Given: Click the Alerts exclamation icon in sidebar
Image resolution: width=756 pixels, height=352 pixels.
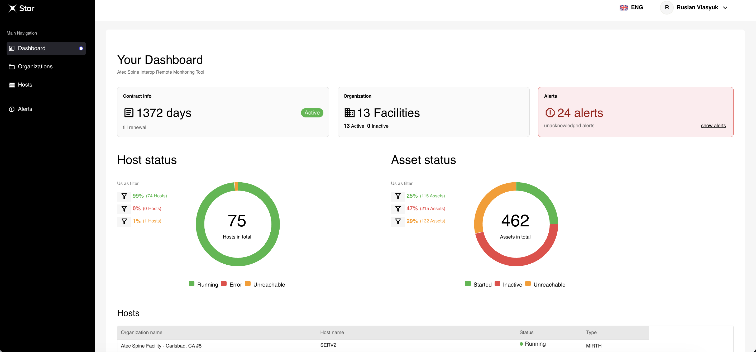Looking at the screenshot, I should pyautogui.click(x=12, y=109).
